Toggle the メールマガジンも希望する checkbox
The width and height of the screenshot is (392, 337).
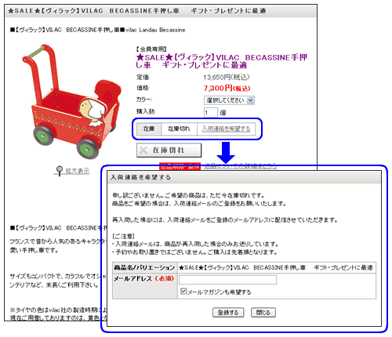tap(183, 292)
